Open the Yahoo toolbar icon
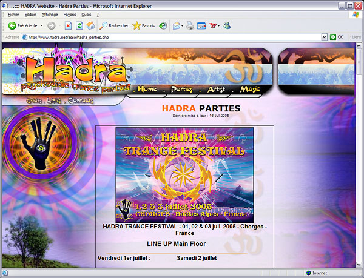364x278 pixels. (213, 25)
